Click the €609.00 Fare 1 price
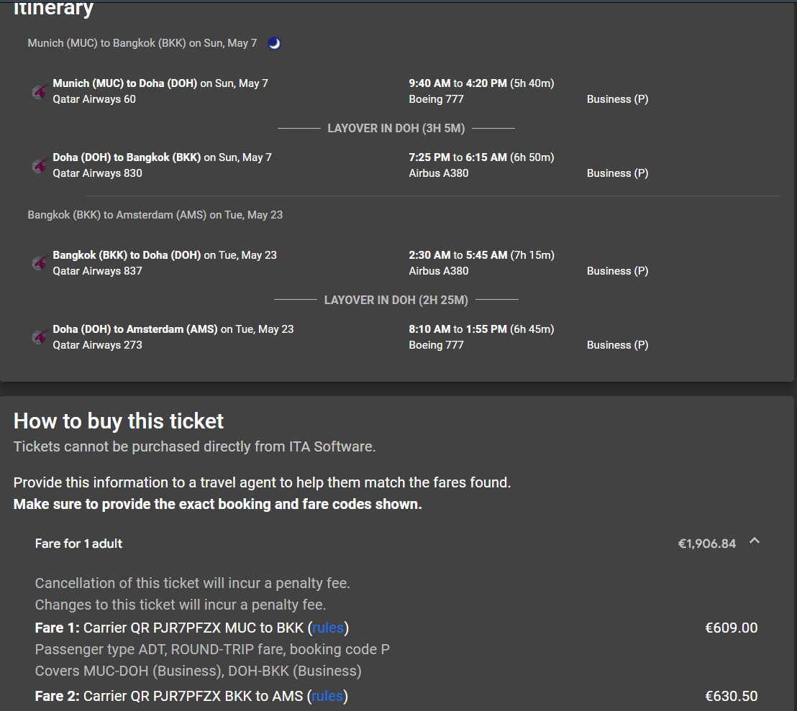 pyautogui.click(x=731, y=628)
